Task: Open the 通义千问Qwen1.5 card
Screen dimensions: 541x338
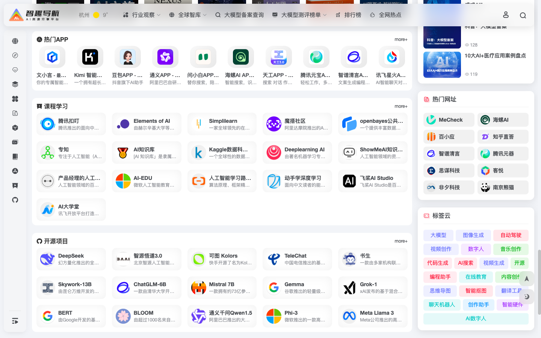Action: point(222,316)
